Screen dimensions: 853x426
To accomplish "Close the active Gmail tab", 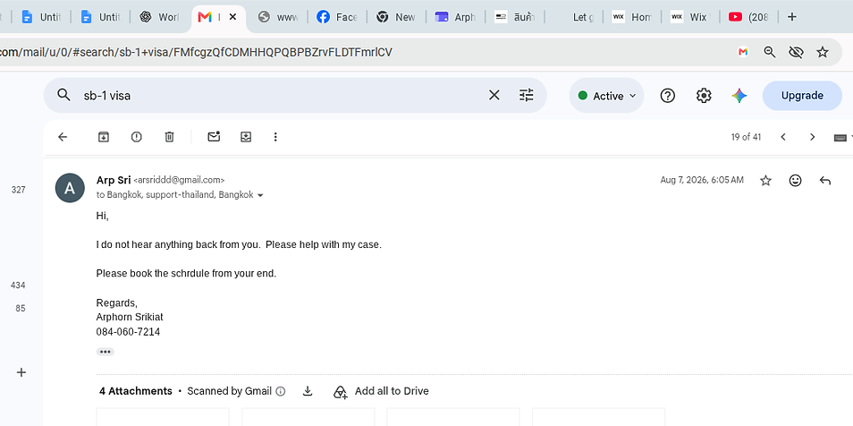I will coord(232,17).
